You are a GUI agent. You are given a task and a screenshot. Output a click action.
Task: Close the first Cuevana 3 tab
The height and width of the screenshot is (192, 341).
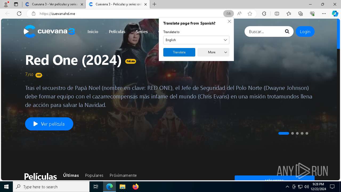[x=82, y=4]
